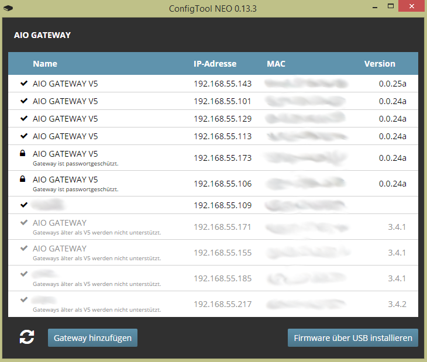Click version 0.0.25a of first gateway

[392, 84]
